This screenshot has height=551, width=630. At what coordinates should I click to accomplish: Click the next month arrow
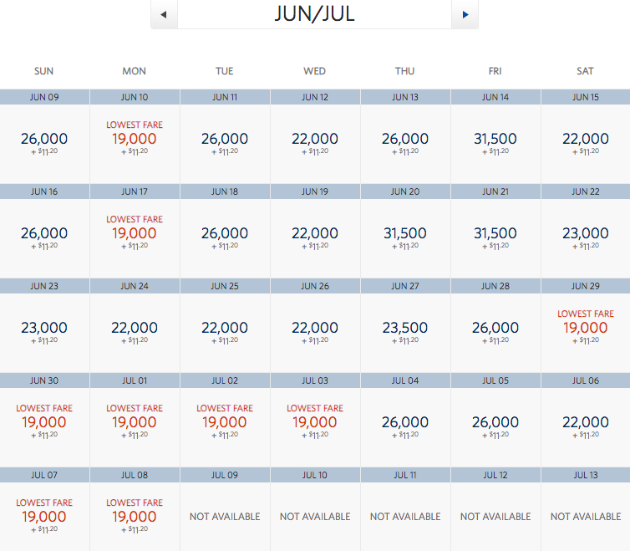pyautogui.click(x=465, y=14)
